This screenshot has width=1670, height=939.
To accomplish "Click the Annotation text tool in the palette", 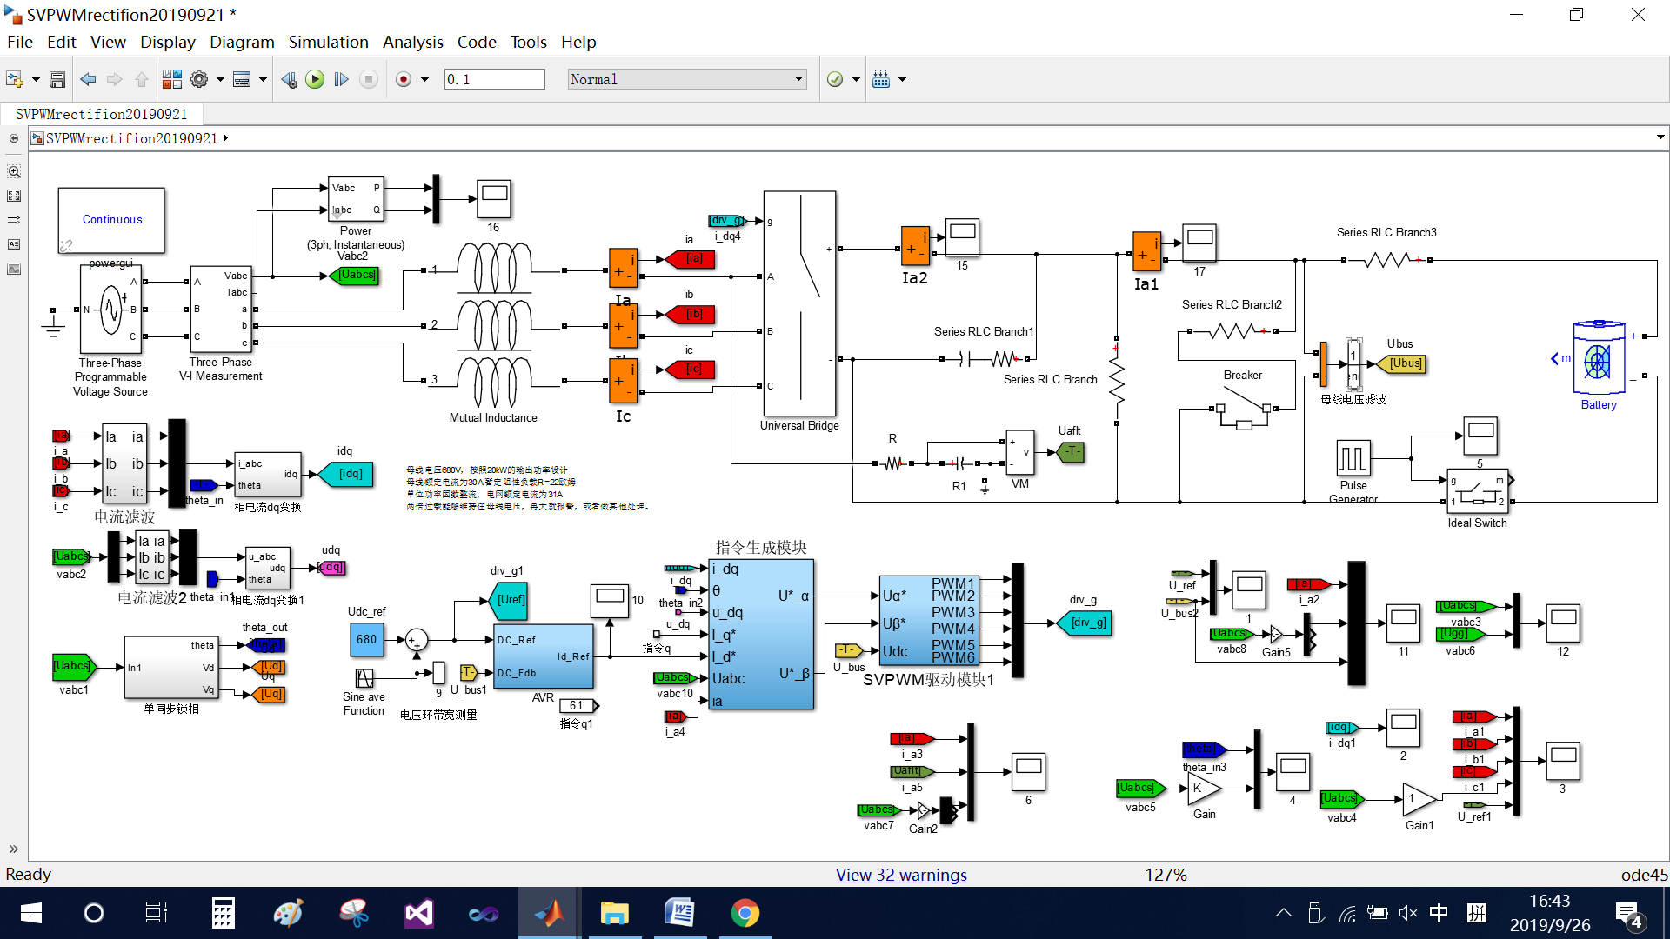I will click(14, 244).
